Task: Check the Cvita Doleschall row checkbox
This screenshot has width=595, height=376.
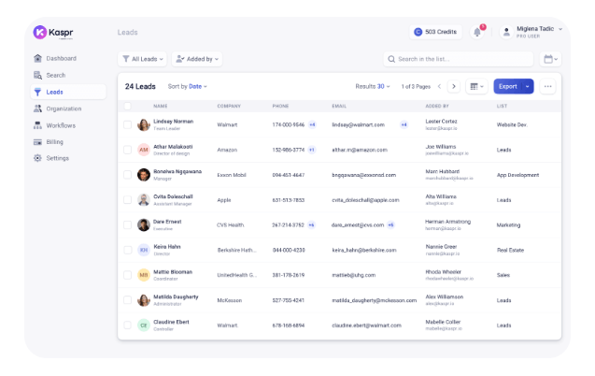Action: pos(127,200)
